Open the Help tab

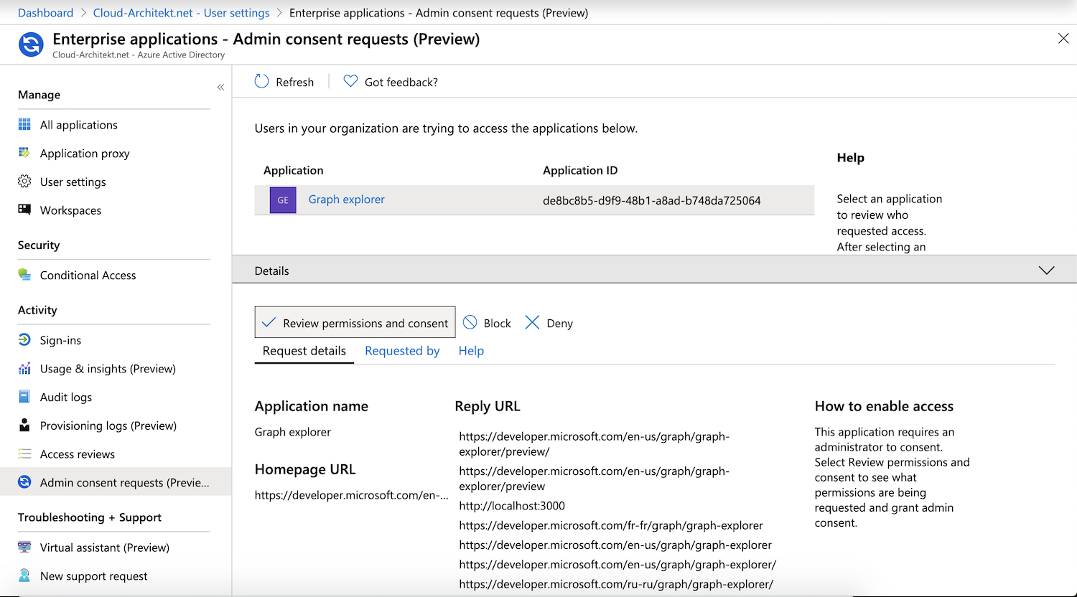[471, 351]
